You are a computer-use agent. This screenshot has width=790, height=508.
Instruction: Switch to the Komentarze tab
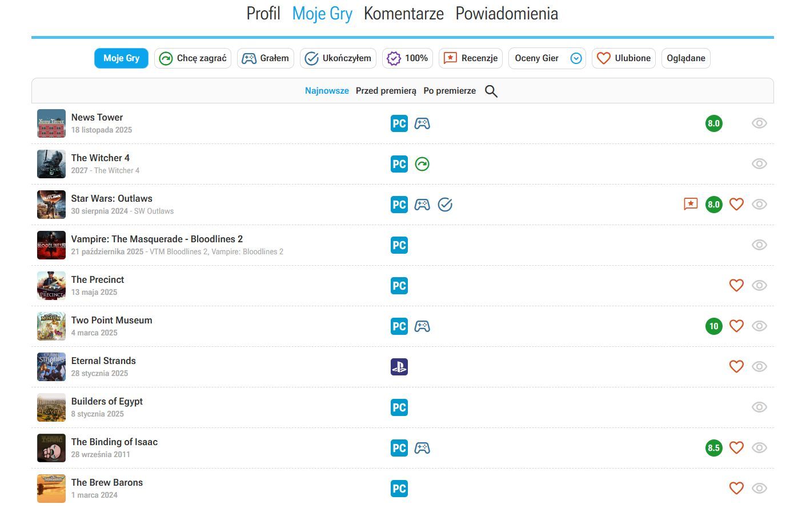pos(403,14)
